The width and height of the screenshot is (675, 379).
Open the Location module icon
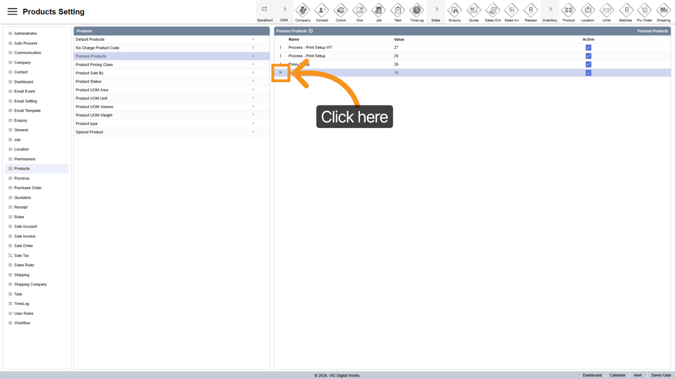(587, 10)
